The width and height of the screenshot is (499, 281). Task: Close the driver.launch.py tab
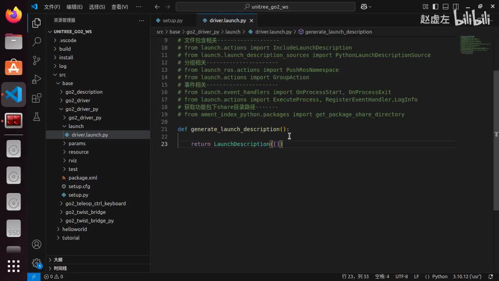(x=251, y=21)
